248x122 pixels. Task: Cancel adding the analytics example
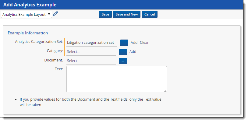tap(149, 14)
